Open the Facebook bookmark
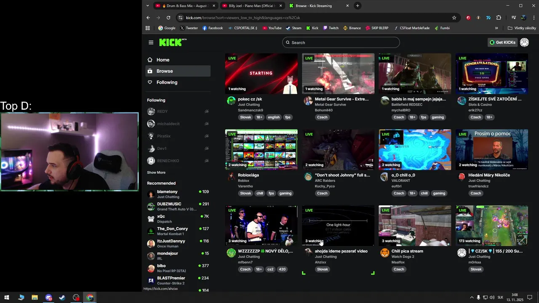Viewport: 539px width, 303px height. point(213,28)
